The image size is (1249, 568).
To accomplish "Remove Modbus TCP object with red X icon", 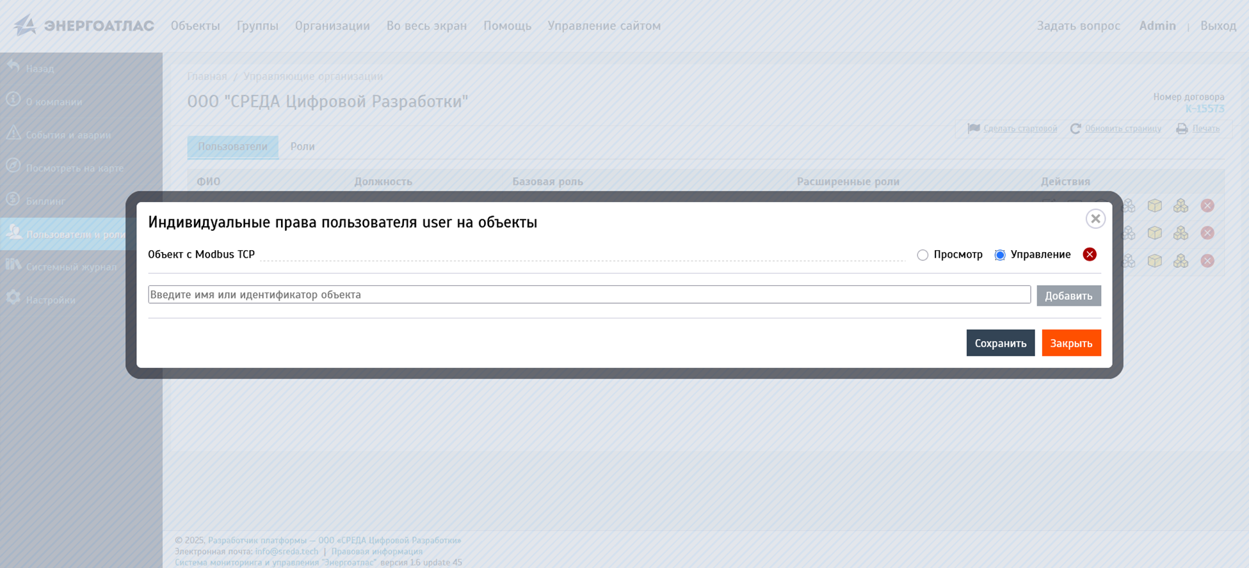I will coord(1089,255).
